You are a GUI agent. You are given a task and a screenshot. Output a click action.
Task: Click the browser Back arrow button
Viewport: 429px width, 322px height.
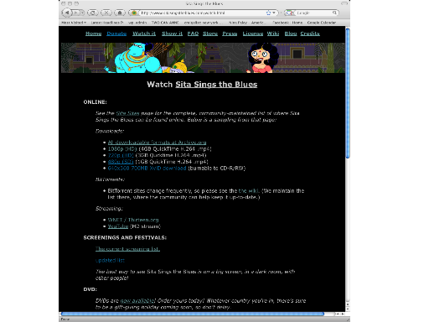click(67, 13)
